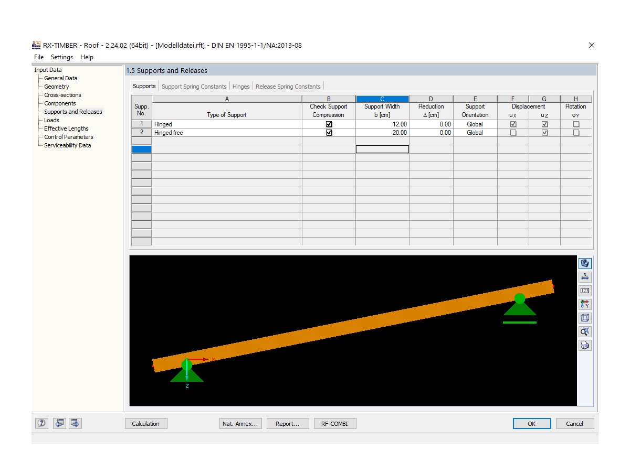Open the Help menu

(x=87, y=57)
